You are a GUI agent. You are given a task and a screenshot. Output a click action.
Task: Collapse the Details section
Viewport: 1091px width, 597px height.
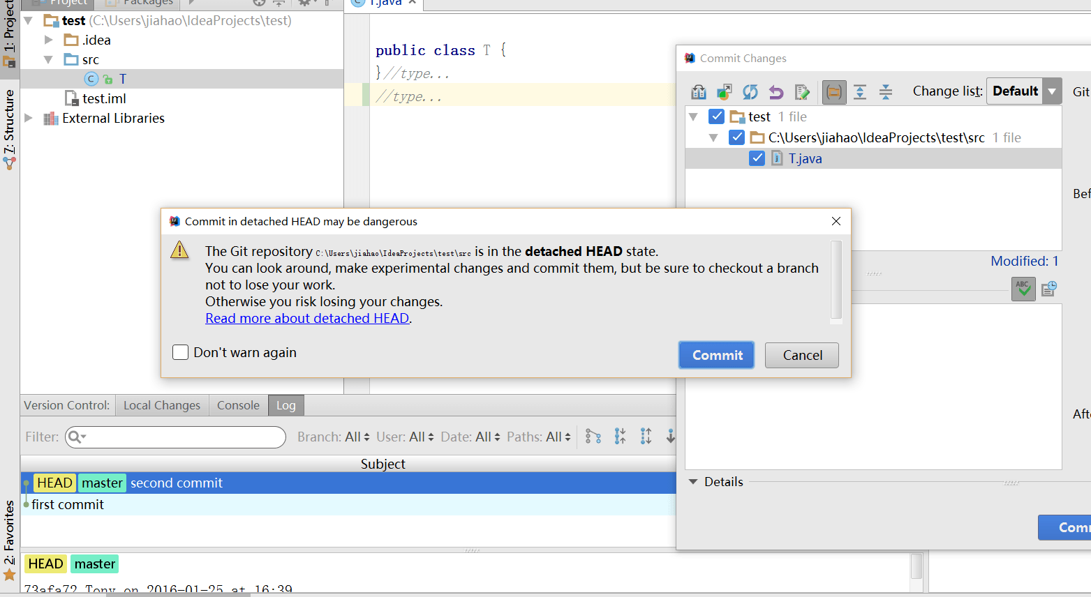pyautogui.click(x=693, y=482)
